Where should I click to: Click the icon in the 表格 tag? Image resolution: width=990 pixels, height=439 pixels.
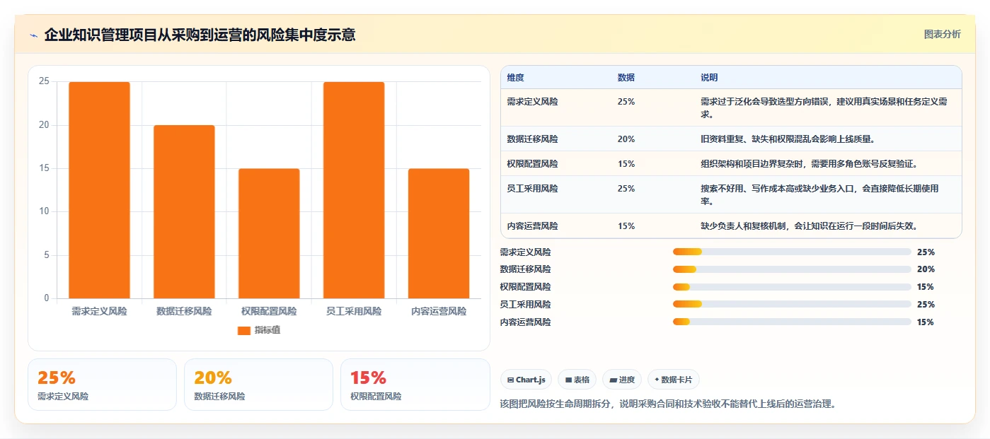568,380
